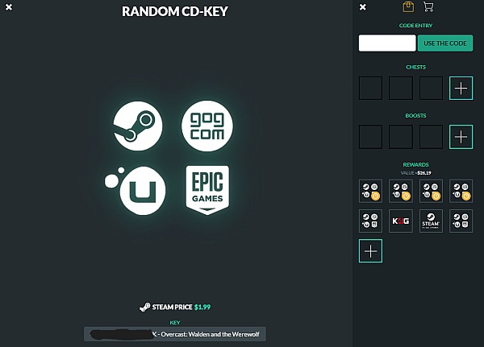Close the Random CD-Key panel
The width and height of the screenshot is (484, 347).
pos(9,6)
